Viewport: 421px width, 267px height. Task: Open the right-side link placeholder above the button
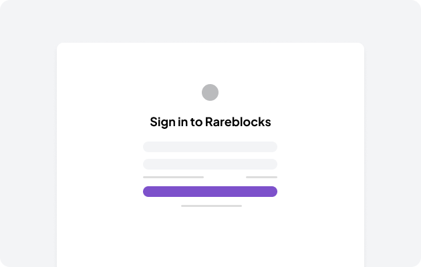[261, 177]
